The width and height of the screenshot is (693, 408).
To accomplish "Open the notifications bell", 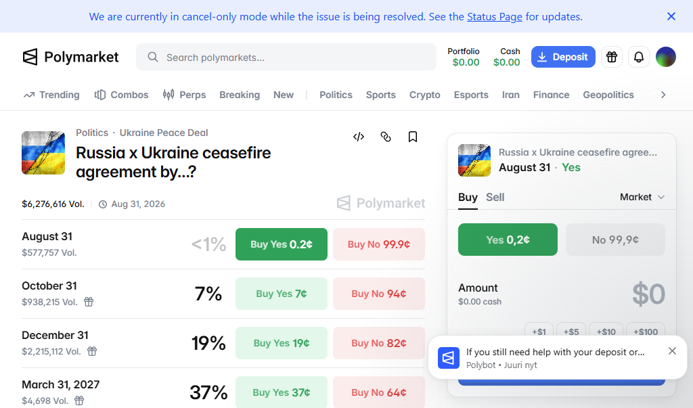I will click(x=639, y=57).
